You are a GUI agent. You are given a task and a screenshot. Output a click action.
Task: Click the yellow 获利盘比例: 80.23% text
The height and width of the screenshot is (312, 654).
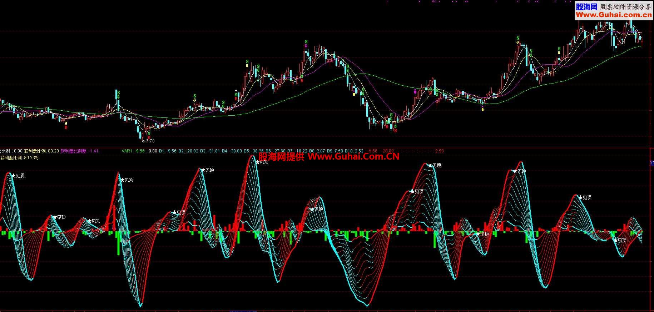[x=19, y=158]
